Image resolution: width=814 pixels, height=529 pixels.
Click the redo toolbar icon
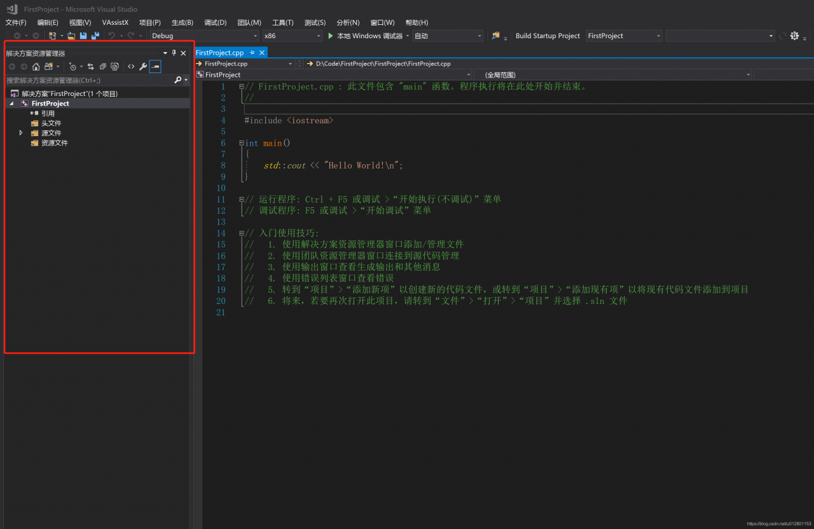coord(131,36)
